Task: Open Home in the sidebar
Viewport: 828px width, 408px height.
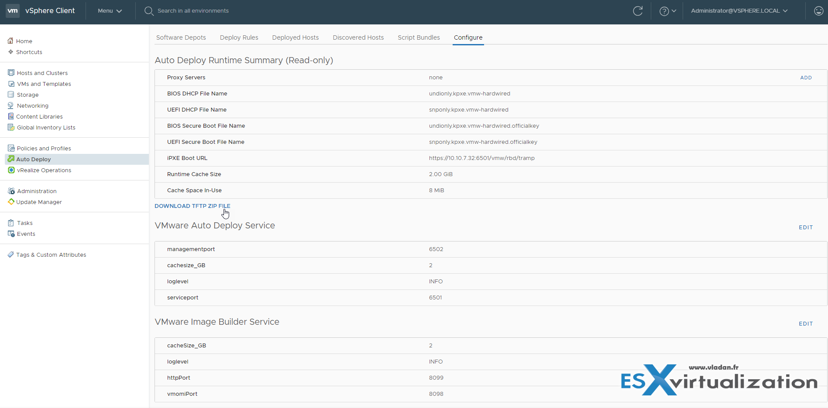Action: (24, 41)
